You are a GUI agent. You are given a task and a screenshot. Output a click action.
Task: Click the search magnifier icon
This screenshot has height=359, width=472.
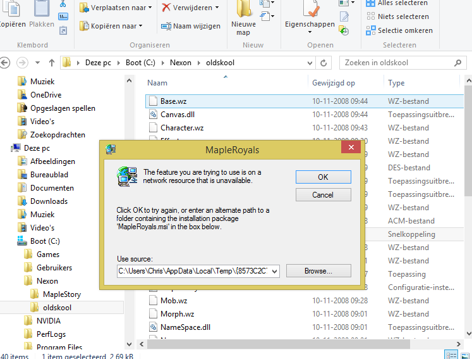tap(458, 63)
